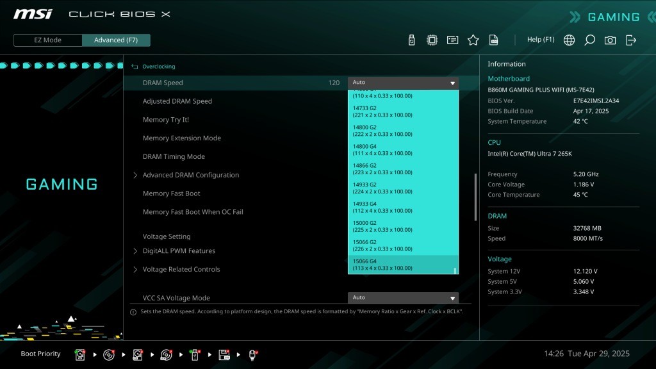
Task: Select the Advanced (F7) tab
Action: [116, 40]
